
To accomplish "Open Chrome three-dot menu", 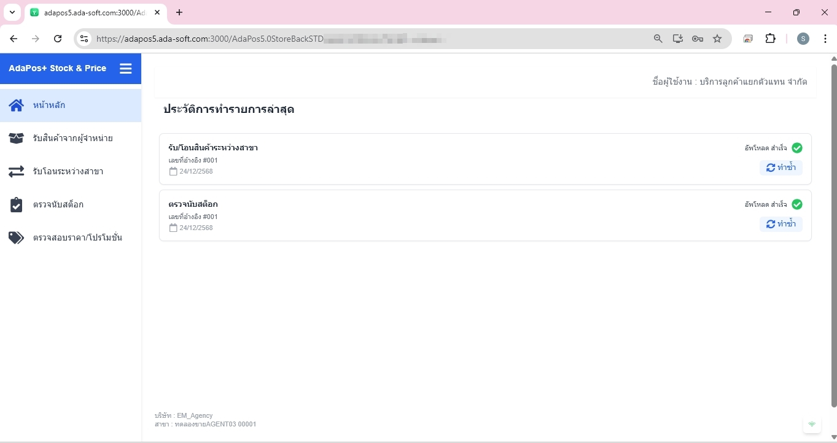I will [825, 39].
